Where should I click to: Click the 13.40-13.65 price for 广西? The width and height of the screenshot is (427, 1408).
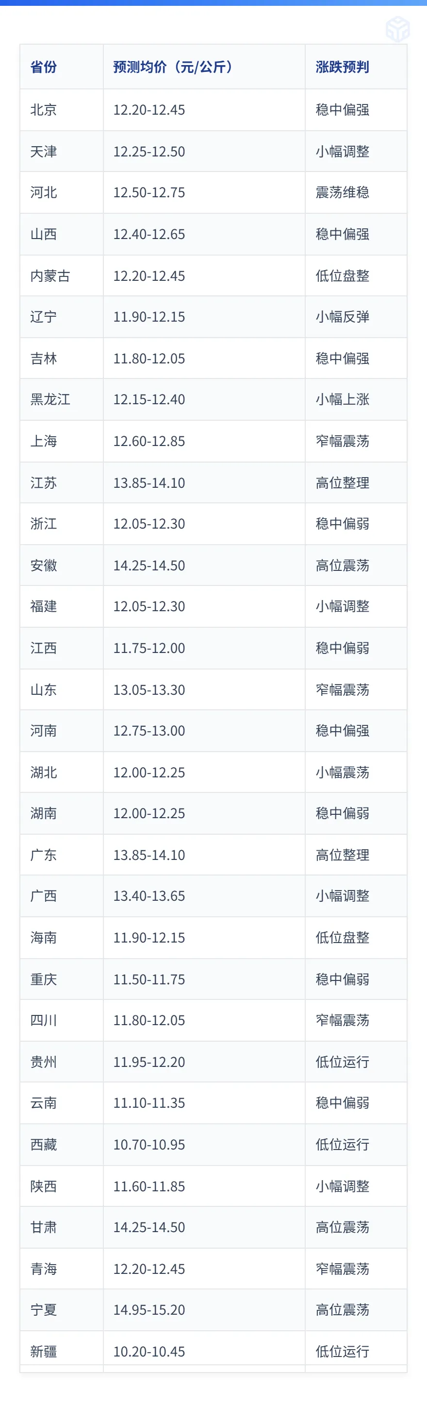[149, 896]
